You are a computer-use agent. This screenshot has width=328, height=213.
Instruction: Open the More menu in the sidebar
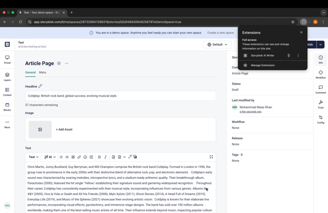pos(7,124)
